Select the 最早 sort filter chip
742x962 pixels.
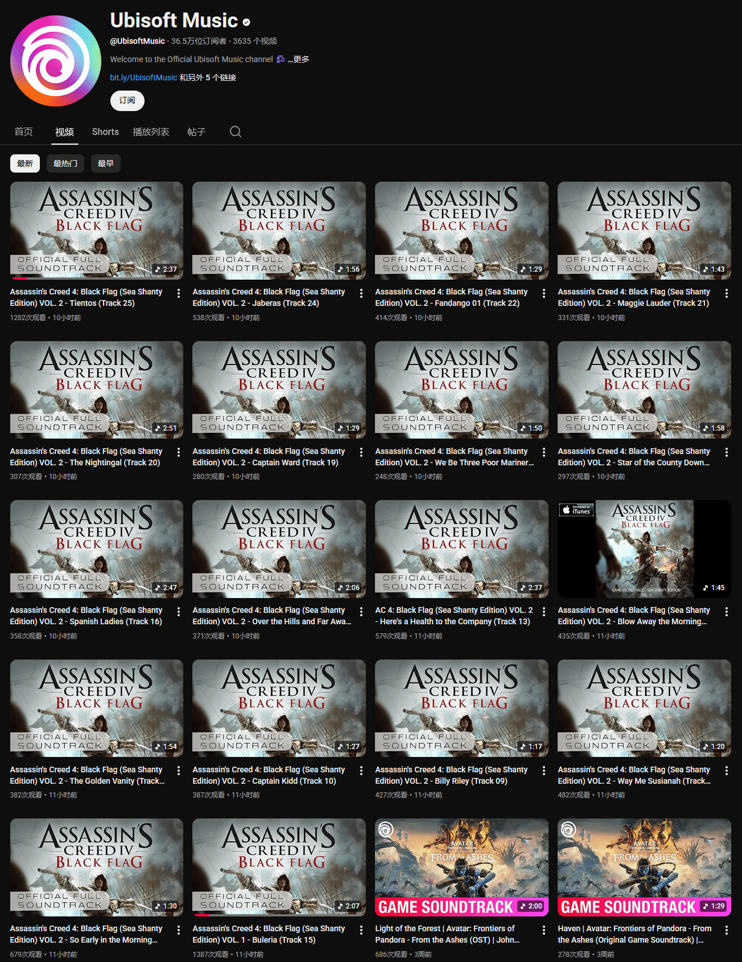pyautogui.click(x=105, y=163)
